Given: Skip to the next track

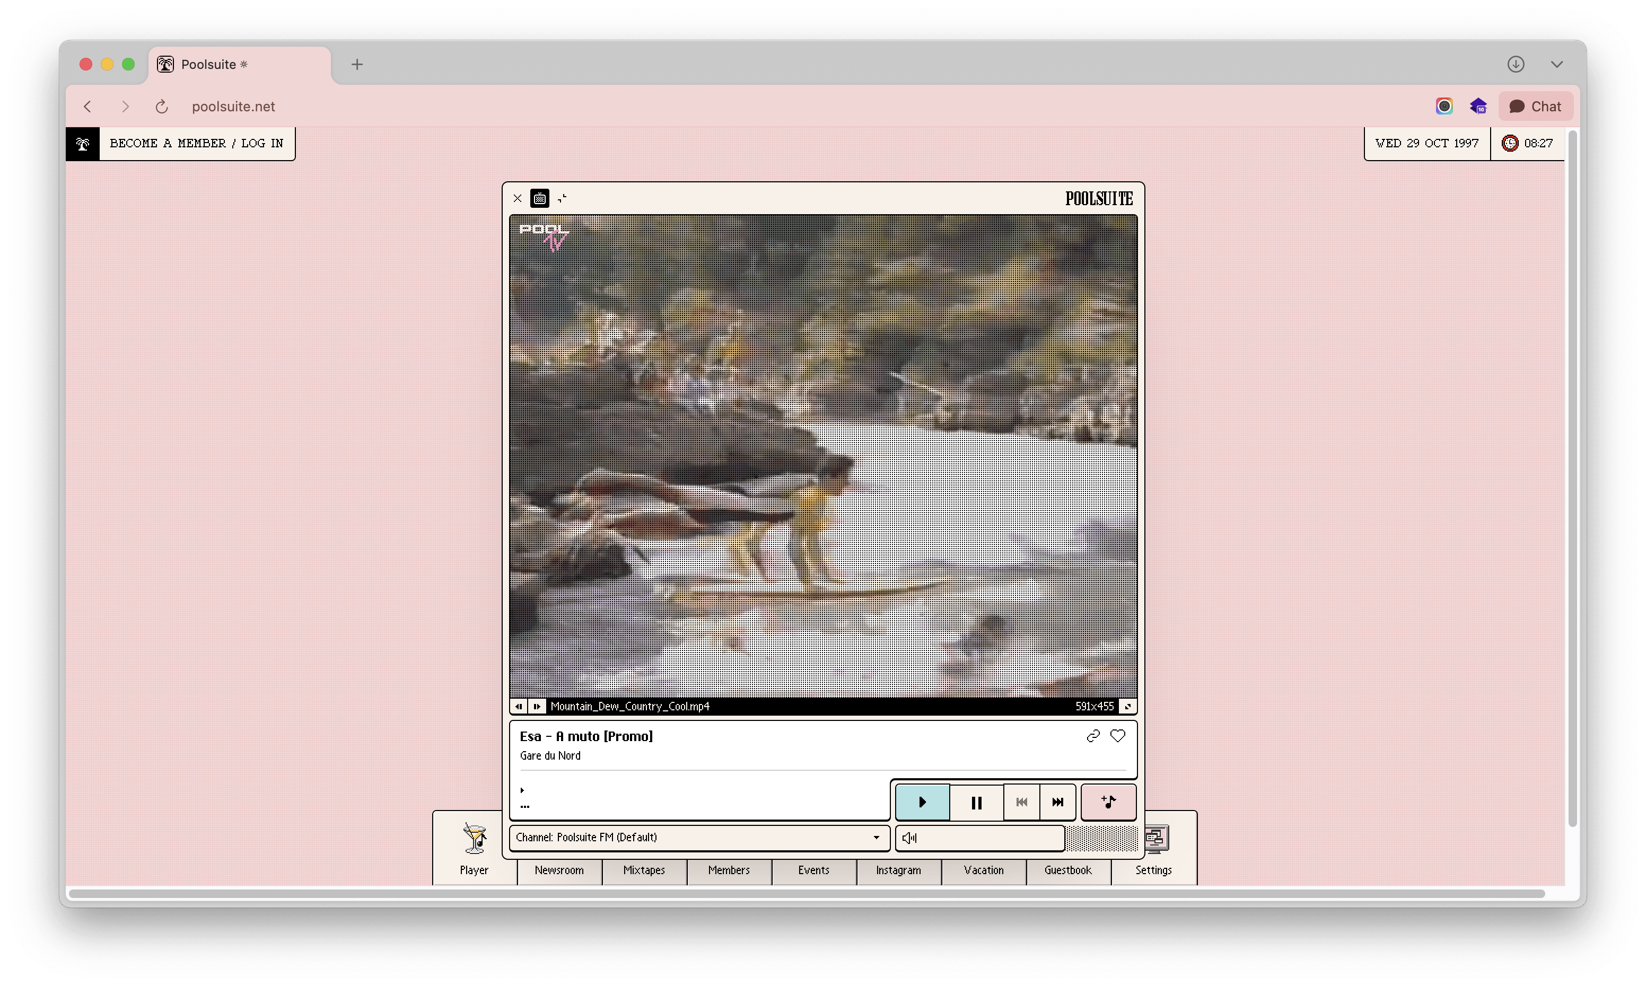Looking at the screenshot, I should [1058, 802].
